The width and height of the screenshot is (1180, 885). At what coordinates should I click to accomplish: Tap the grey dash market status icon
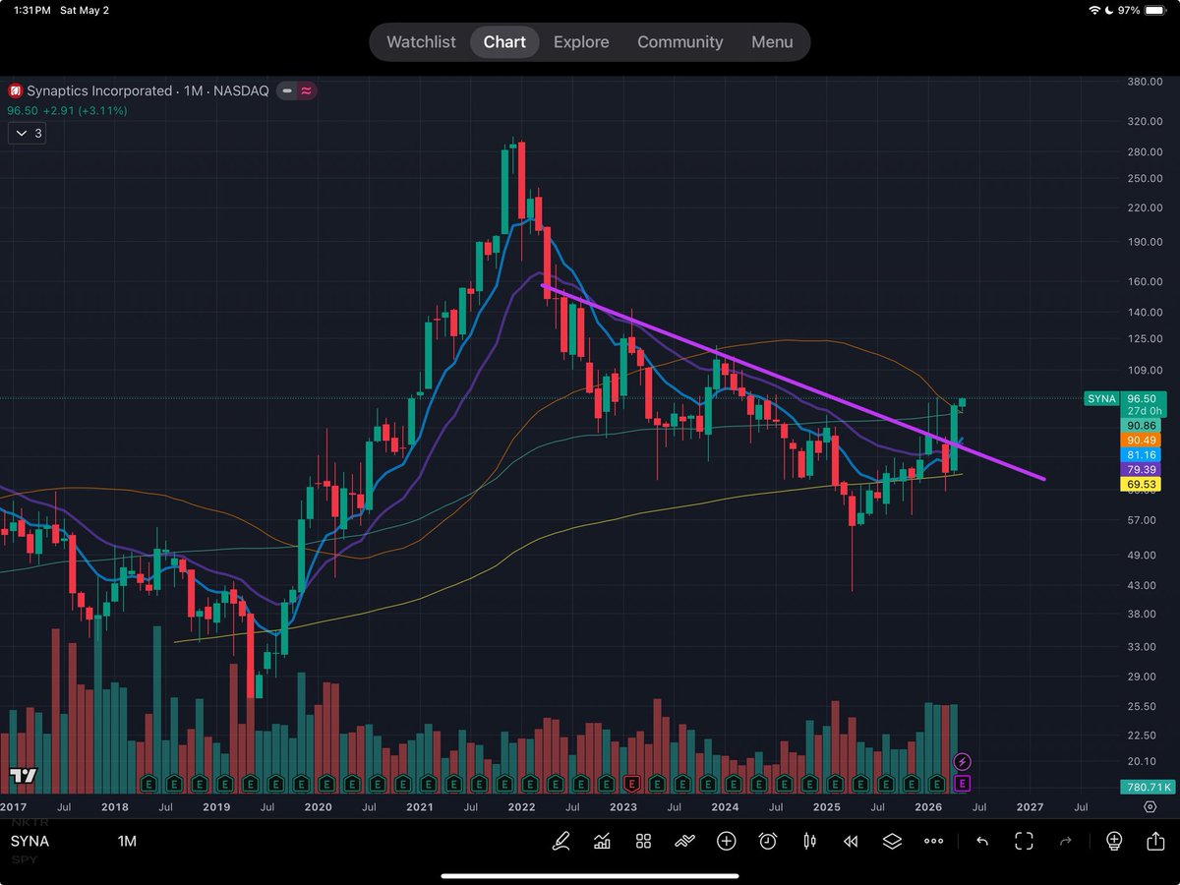pos(287,90)
